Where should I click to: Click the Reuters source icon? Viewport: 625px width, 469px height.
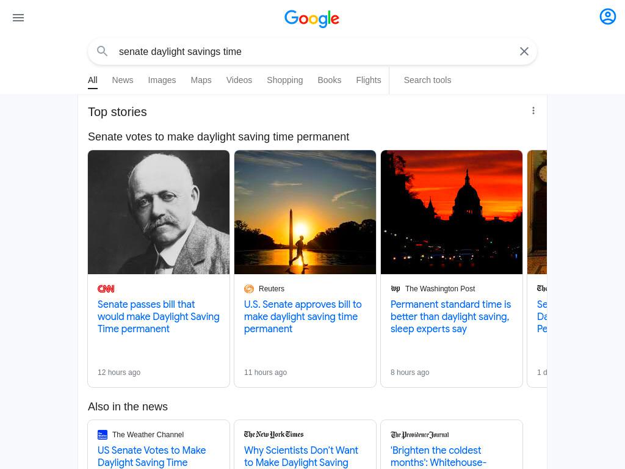249,289
